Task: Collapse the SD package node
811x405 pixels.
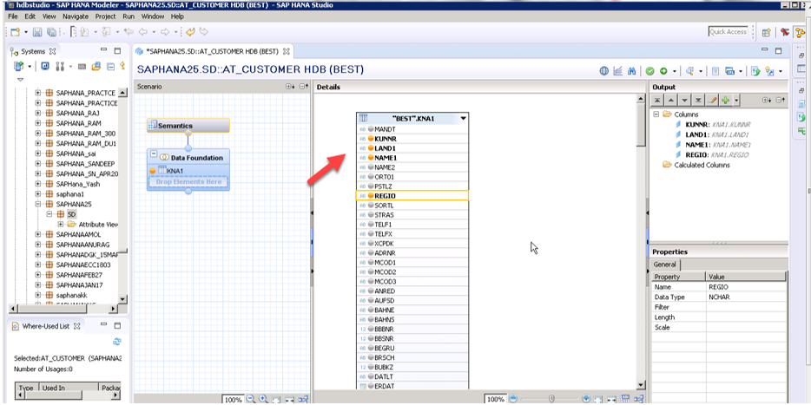Action: (x=49, y=214)
